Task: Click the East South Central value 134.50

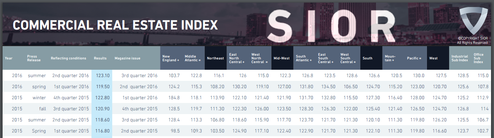Action: pyautogui.click(x=328, y=87)
